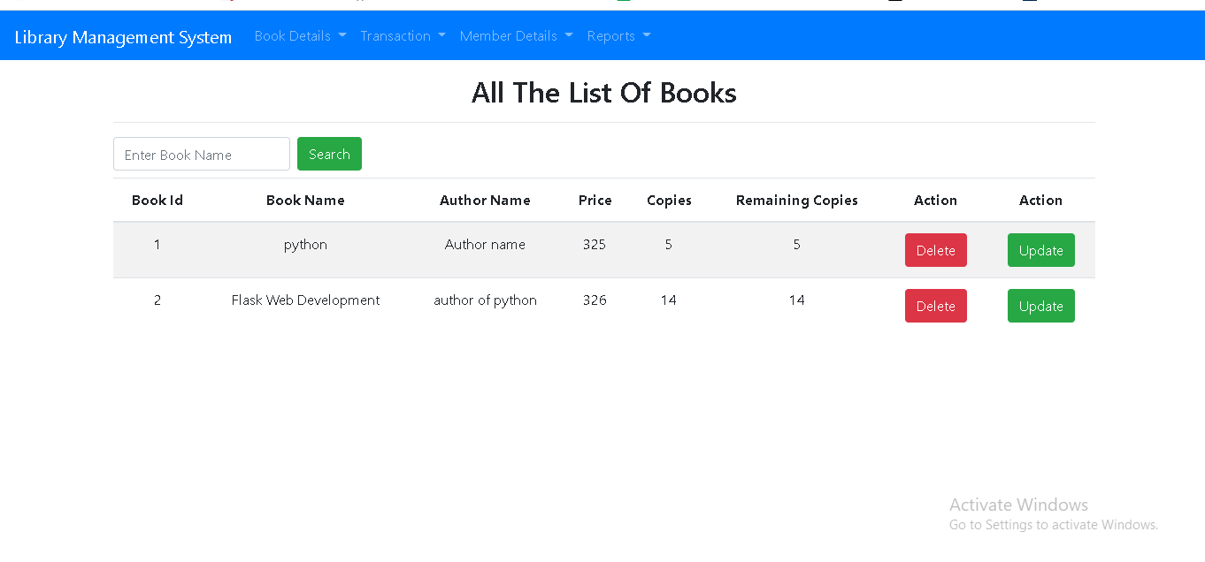This screenshot has width=1205, height=562.
Task: Click the Search button
Action: (x=329, y=153)
